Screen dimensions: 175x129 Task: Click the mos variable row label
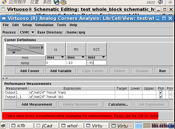(x=25, y=58)
